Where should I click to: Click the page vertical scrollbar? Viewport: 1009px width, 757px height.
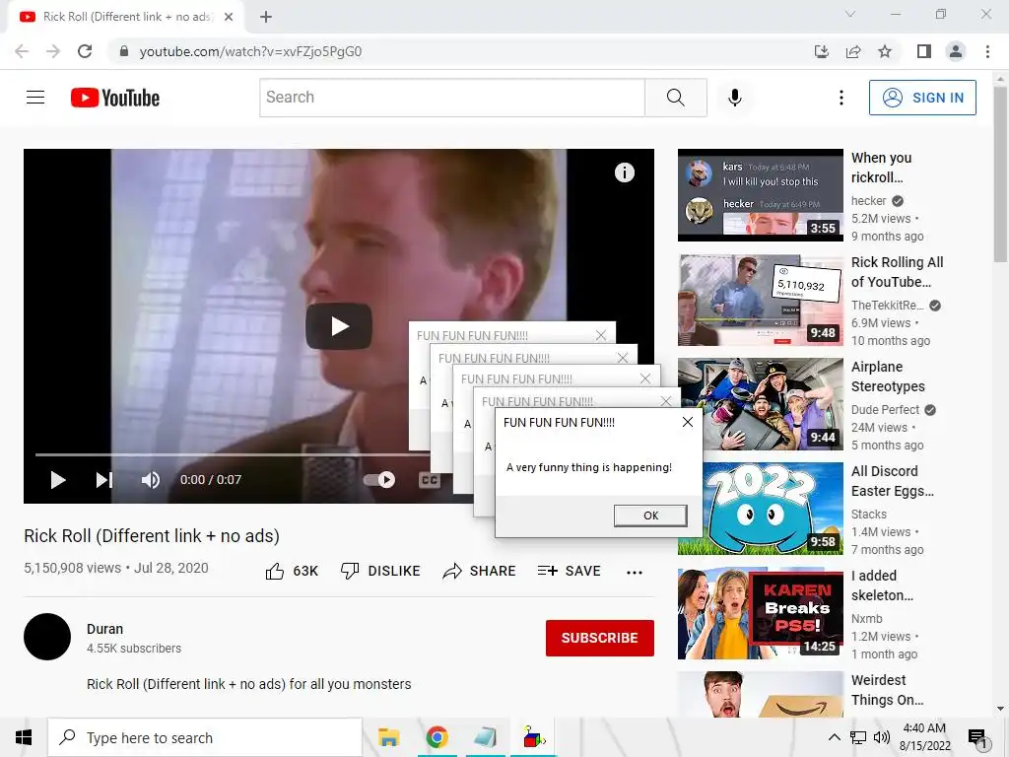pyautogui.click(x=1000, y=173)
